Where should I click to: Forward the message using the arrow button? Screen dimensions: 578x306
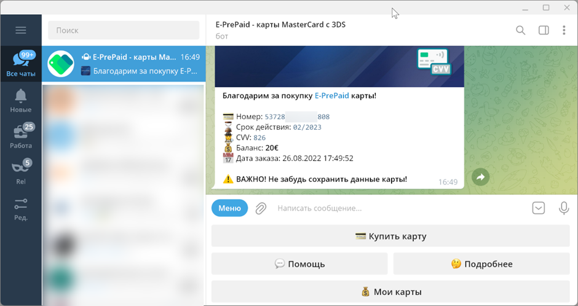coord(480,178)
